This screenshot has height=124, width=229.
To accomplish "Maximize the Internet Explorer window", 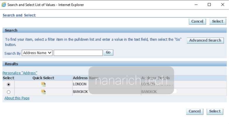I will click(209, 5).
